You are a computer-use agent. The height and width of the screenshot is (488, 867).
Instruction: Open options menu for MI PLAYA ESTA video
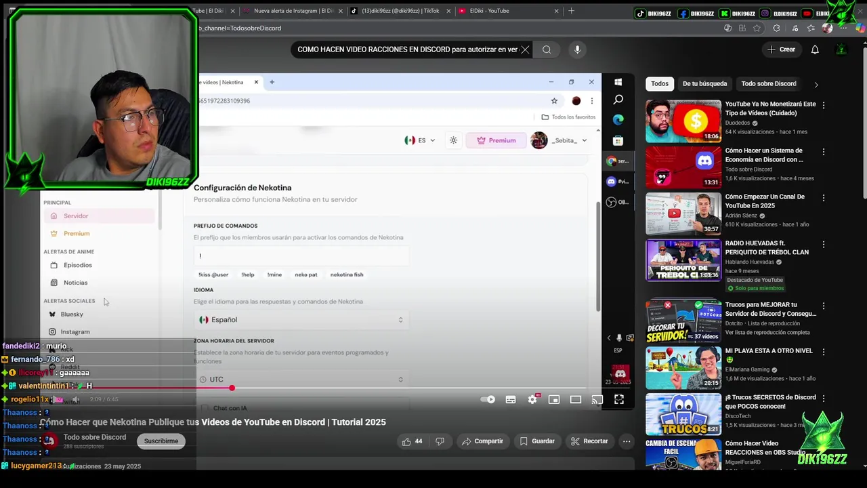pyautogui.click(x=824, y=352)
